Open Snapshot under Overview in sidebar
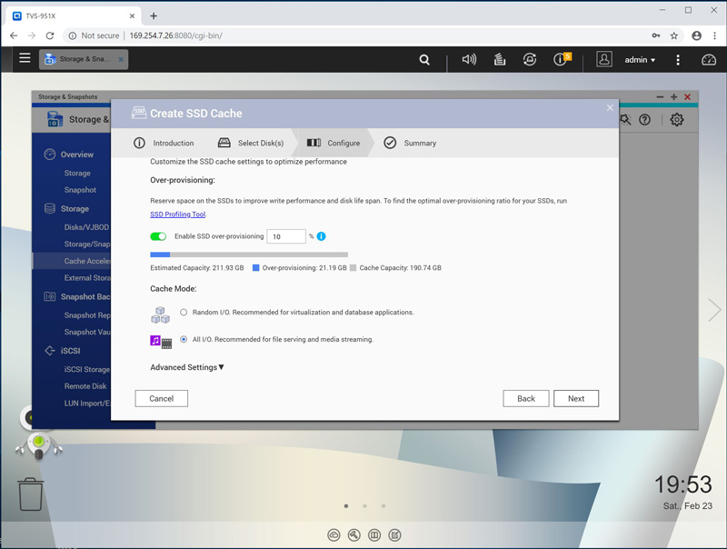The image size is (727, 549). pos(80,190)
